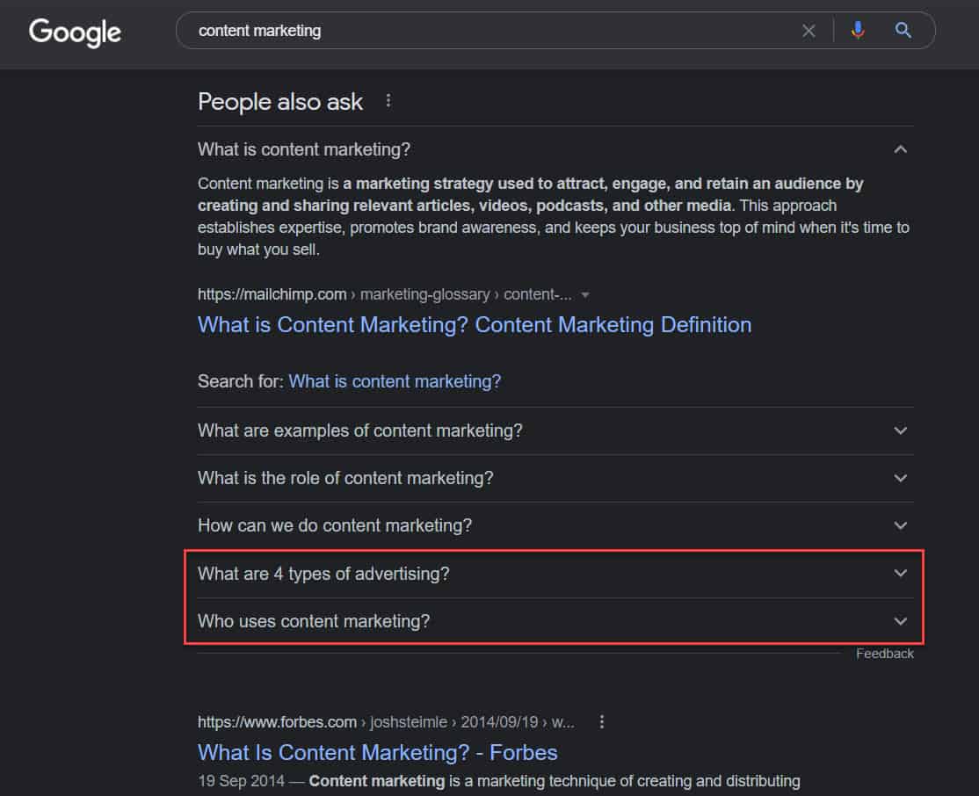
Task: Expand 'What is the role of content marketing?'
Action: pyautogui.click(x=900, y=478)
